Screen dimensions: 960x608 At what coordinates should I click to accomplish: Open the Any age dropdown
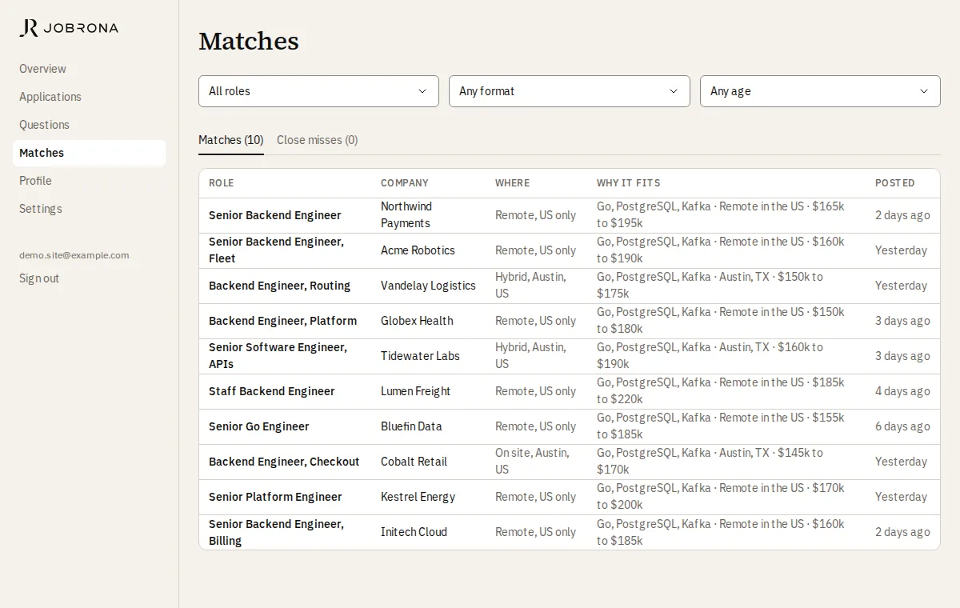pos(820,91)
